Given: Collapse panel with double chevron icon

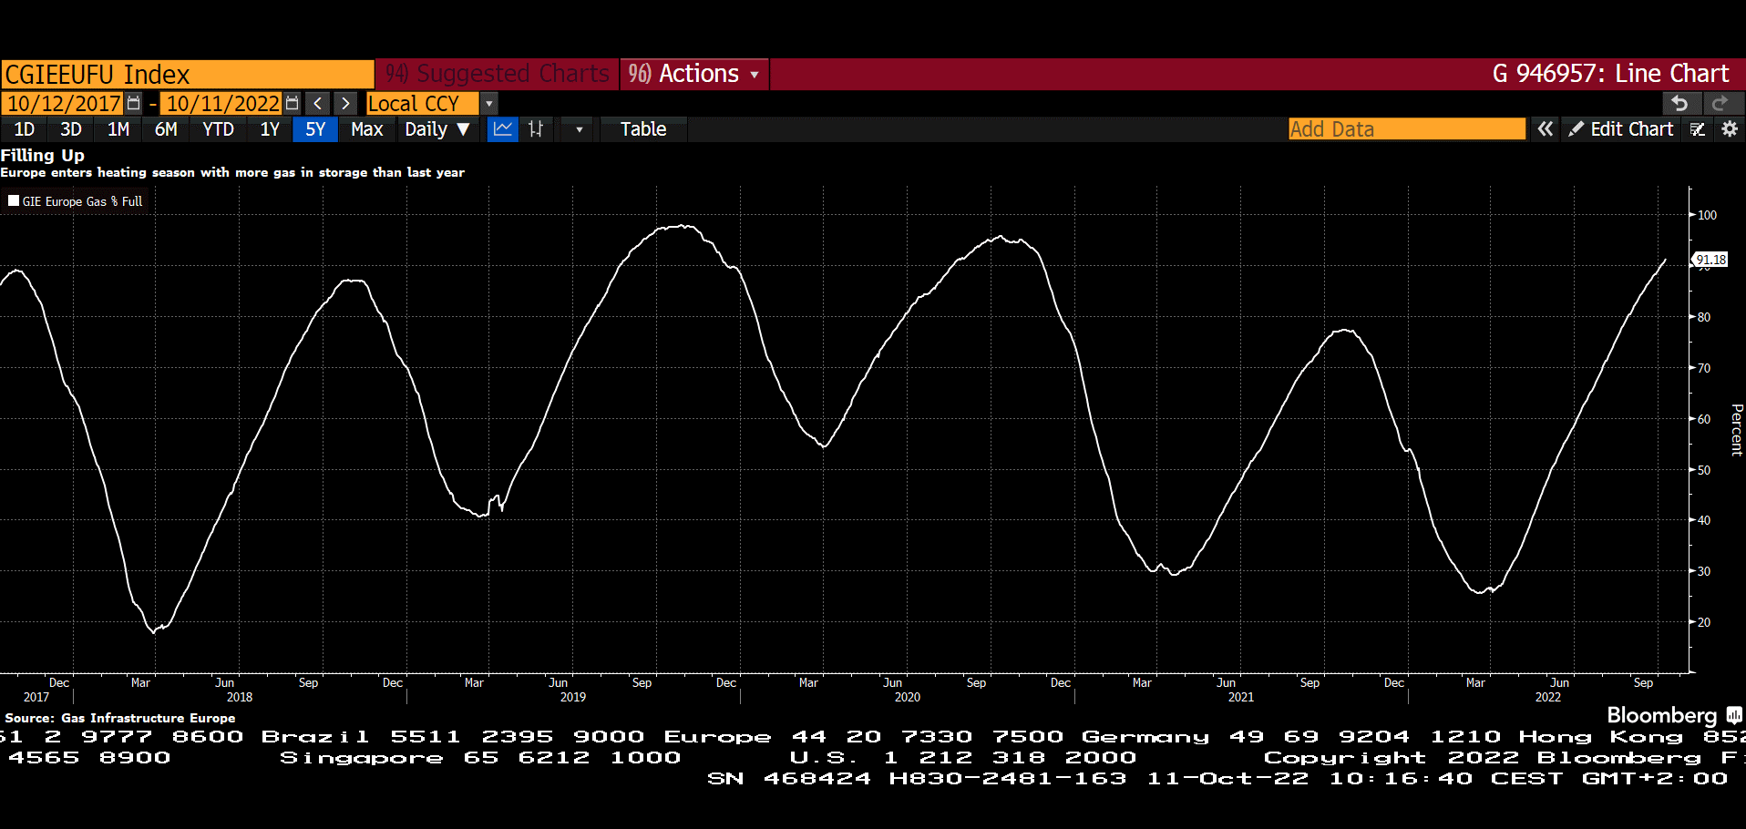Looking at the screenshot, I should point(1545,129).
